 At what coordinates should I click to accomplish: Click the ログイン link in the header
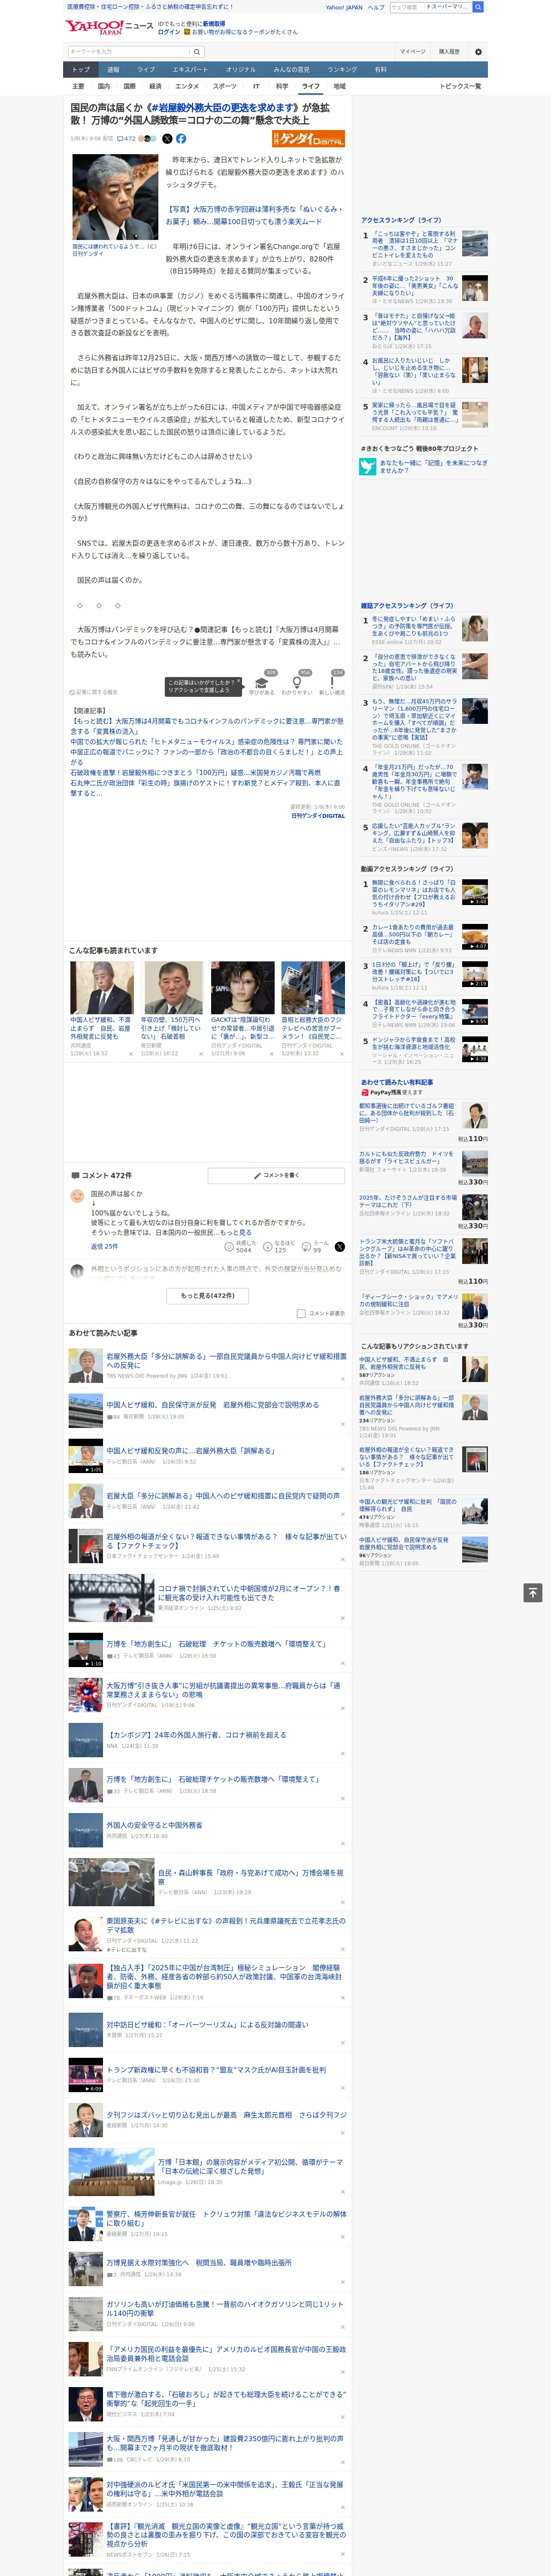169,32
